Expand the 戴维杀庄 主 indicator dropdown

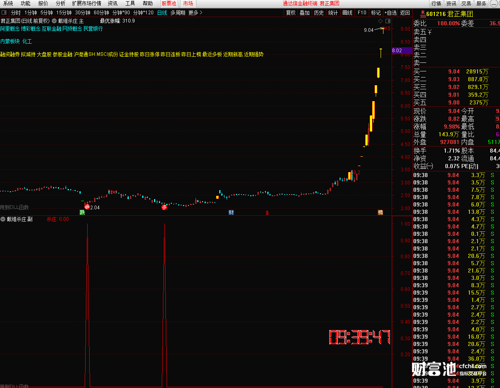pos(54,21)
